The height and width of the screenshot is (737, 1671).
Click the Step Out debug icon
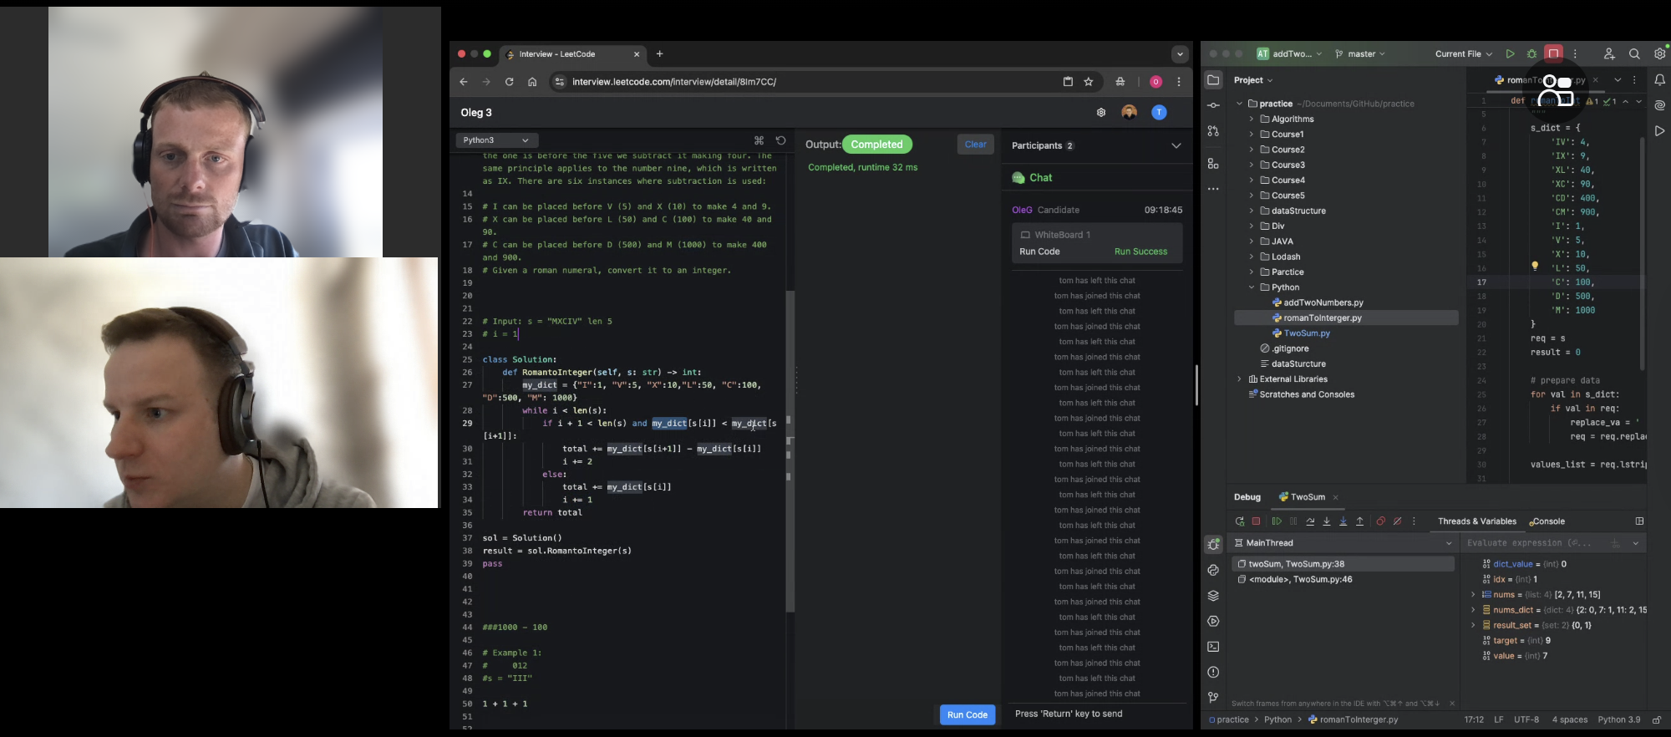1359,521
